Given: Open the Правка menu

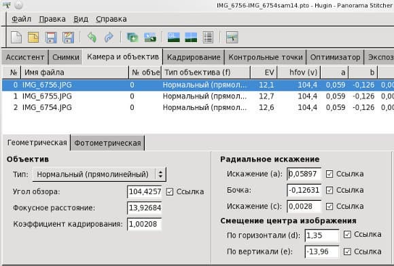Looking at the screenshot, I should pyautogui.click(x=52, y=19).
